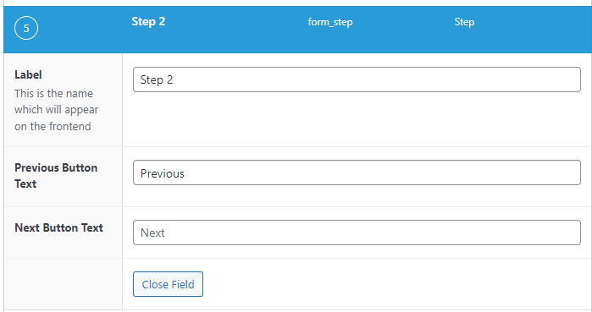Click blank area below the Label input

click(x=357, y=119)
